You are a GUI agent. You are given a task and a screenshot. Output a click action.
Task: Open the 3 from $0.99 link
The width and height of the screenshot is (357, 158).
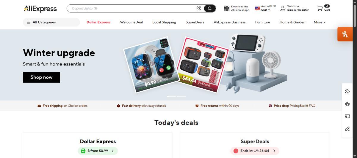tap(98, 151)
